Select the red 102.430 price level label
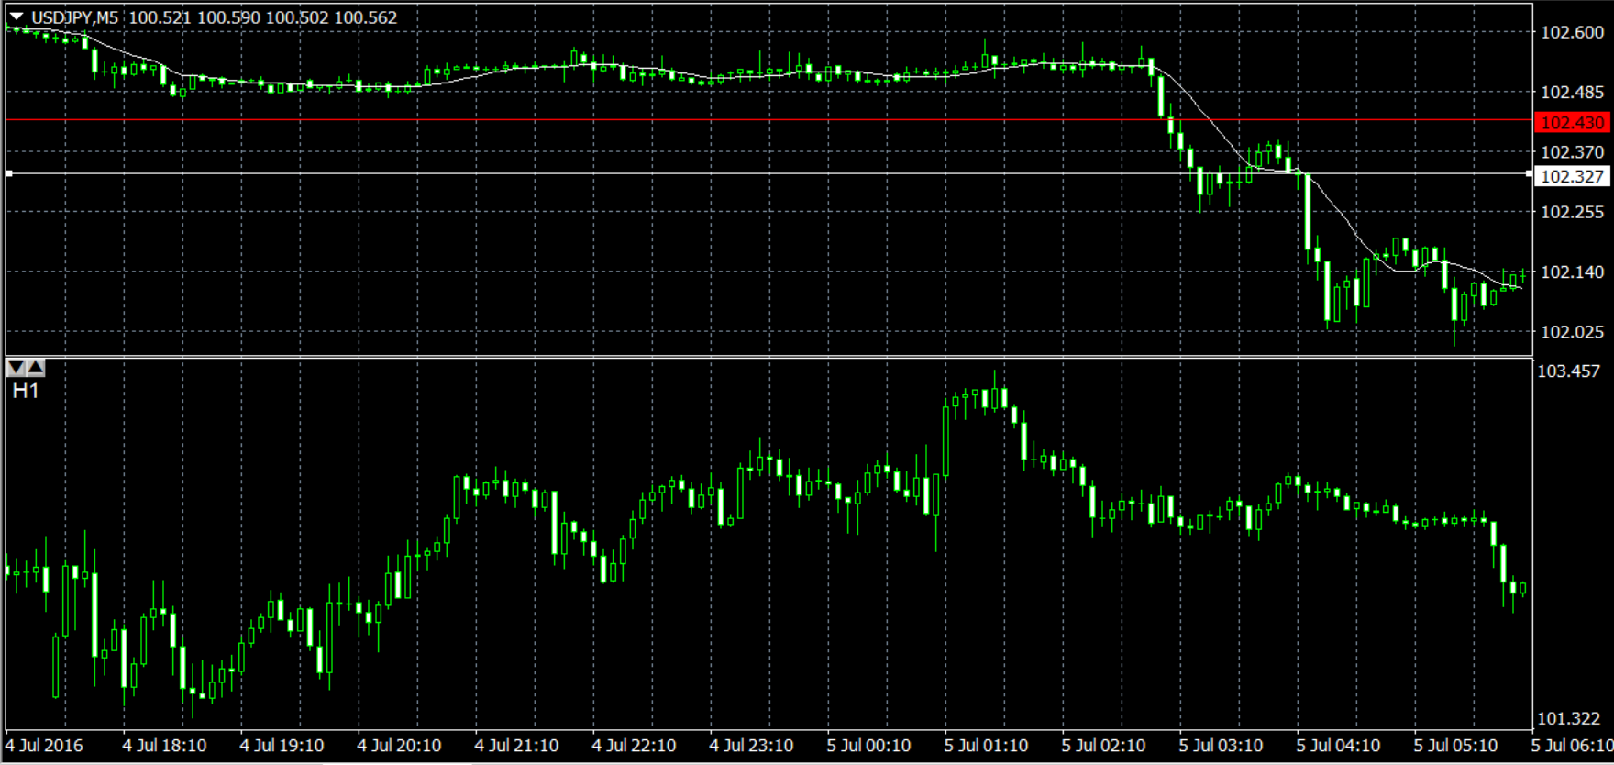The image size is (1614, 765). tap(1573, 122)
